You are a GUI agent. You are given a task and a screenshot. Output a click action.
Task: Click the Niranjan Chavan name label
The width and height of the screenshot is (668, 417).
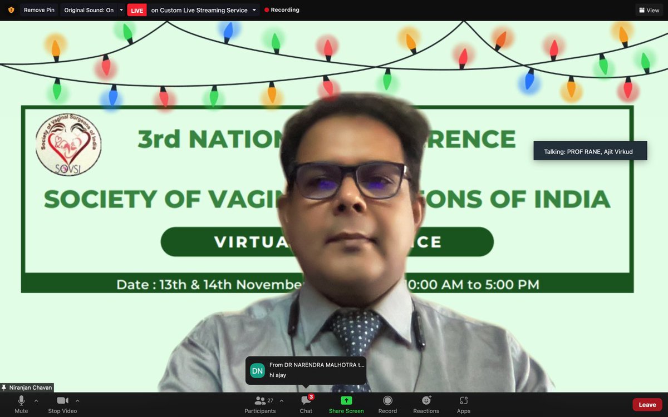[27, 388]
